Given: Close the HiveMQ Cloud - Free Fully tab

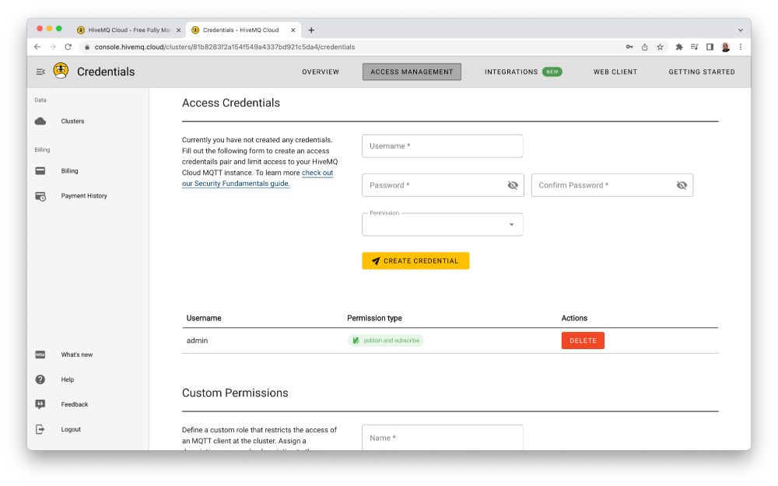Looking at the screenshot, I should click(x=179, y=30).
